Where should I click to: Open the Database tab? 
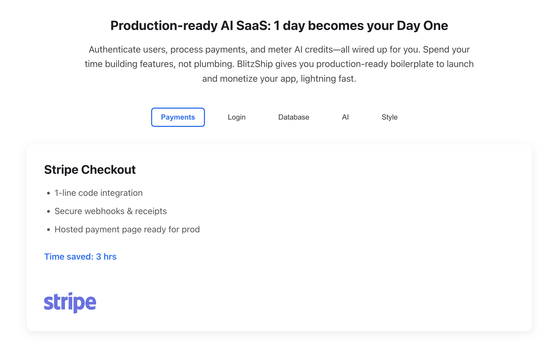(293, 117)
